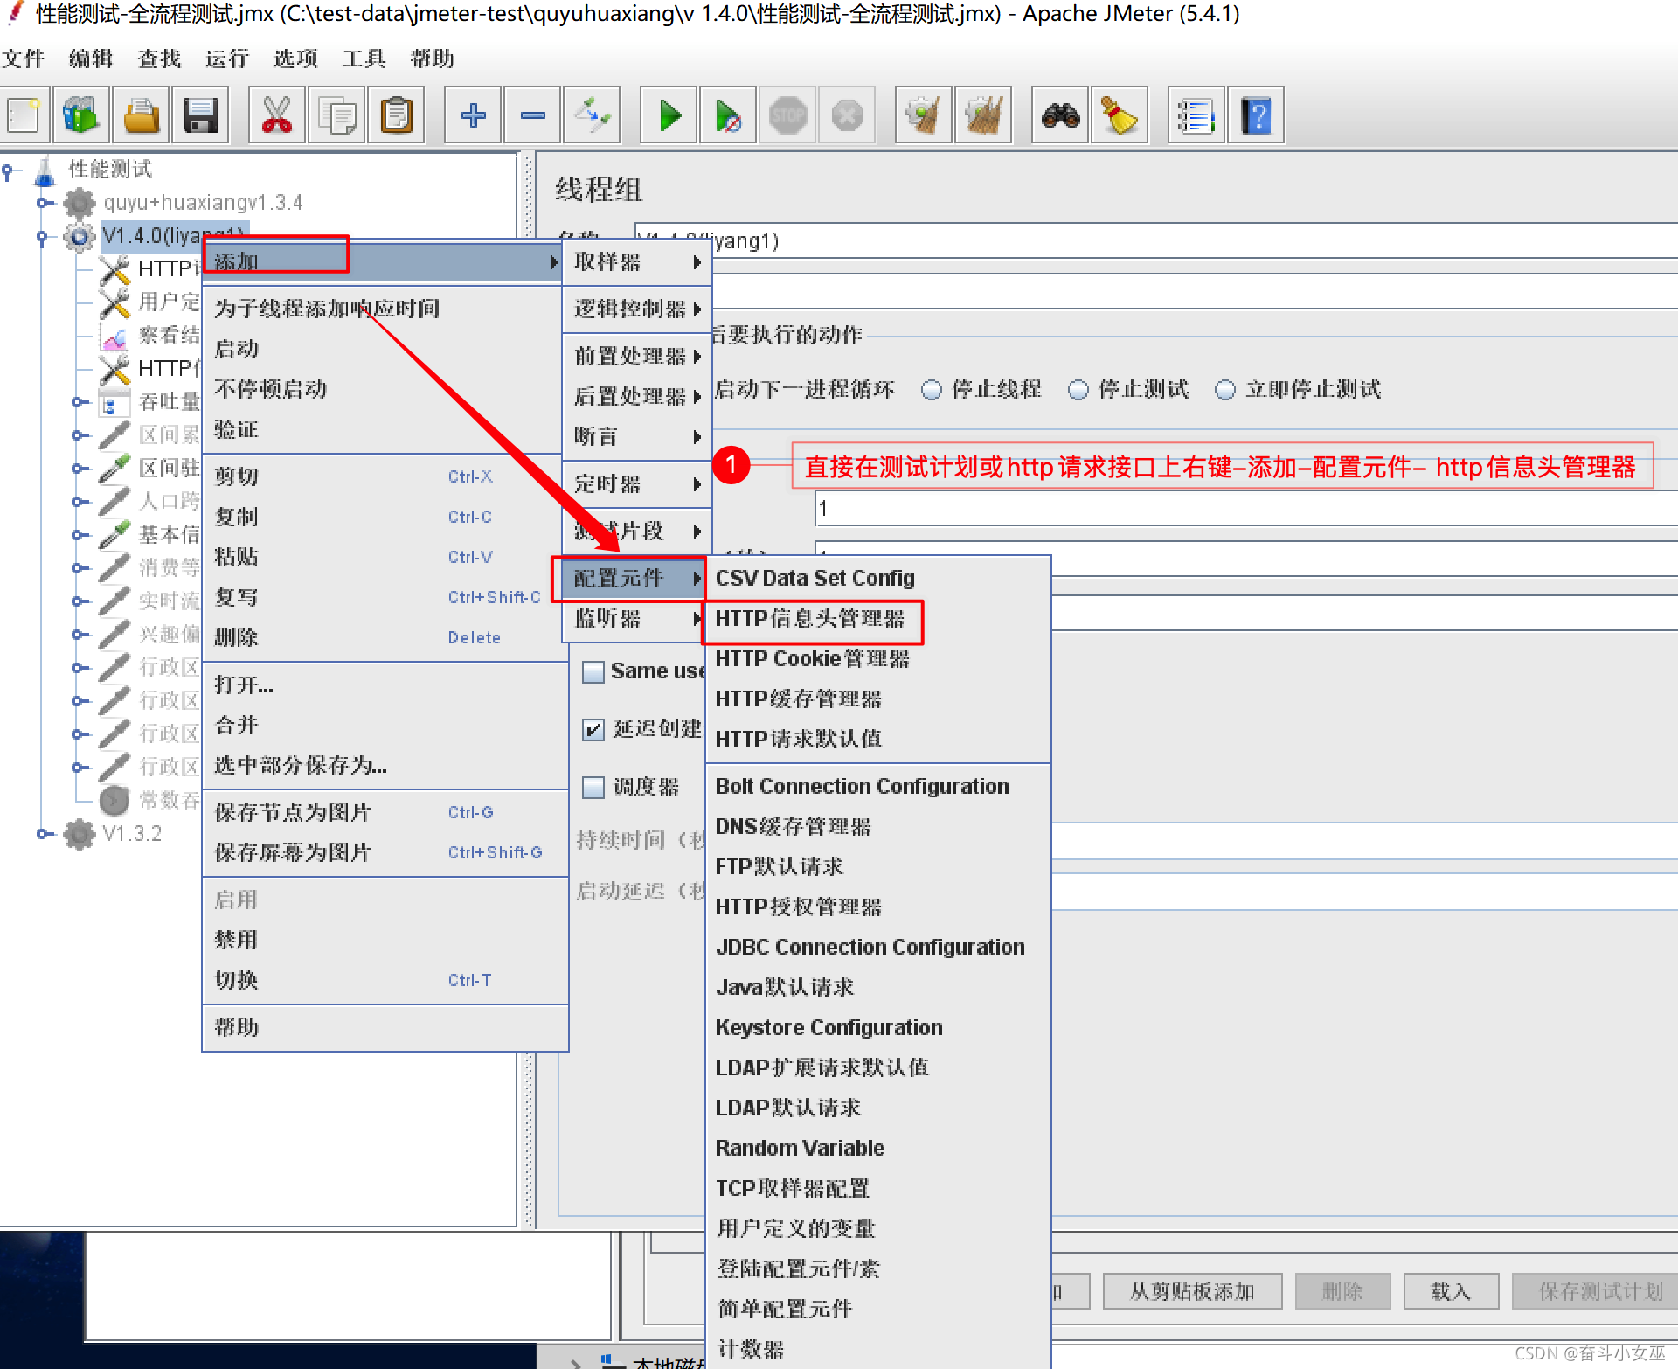Collapse all nodes with minus icon

click(x=532, y=115)
